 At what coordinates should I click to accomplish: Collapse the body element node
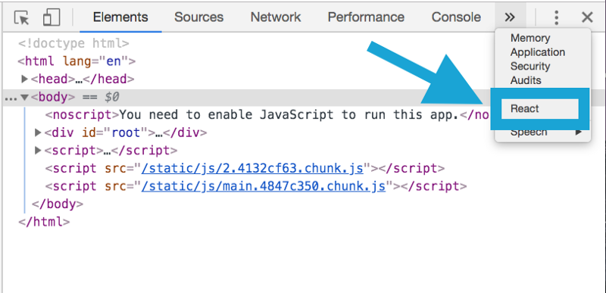coord(25,97)
